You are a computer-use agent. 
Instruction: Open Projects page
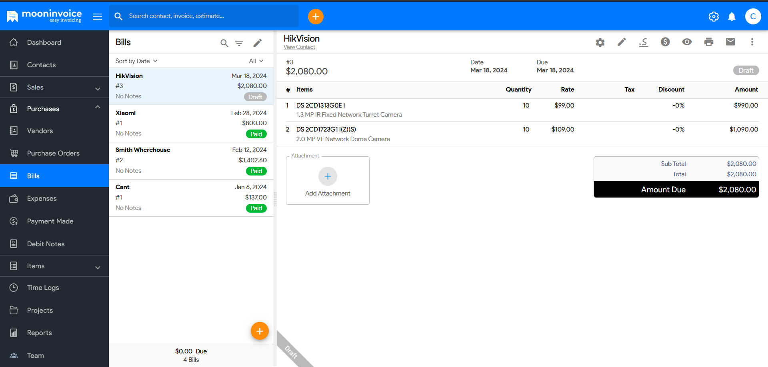[x=54, y=310]
